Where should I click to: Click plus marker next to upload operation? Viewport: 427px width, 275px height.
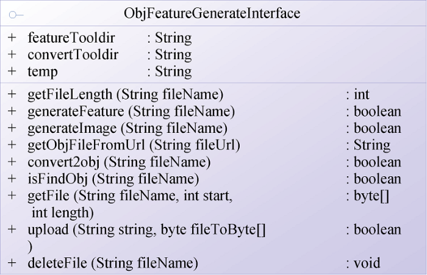tap(12, 229)
